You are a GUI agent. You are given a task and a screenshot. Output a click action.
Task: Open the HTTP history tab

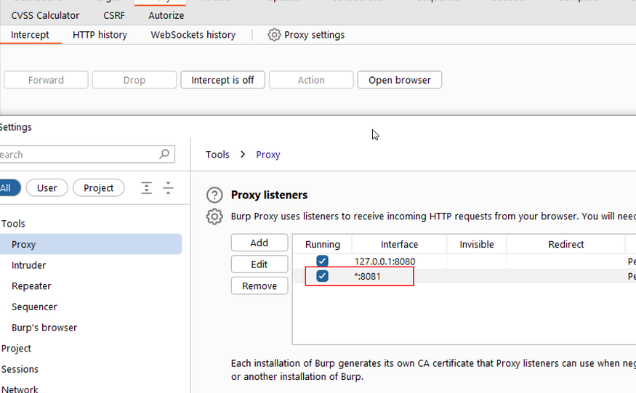click(100, 35)
